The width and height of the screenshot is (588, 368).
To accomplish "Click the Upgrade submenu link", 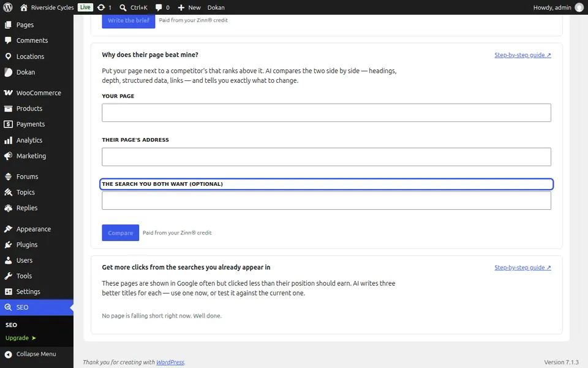I will pos(21,338).
